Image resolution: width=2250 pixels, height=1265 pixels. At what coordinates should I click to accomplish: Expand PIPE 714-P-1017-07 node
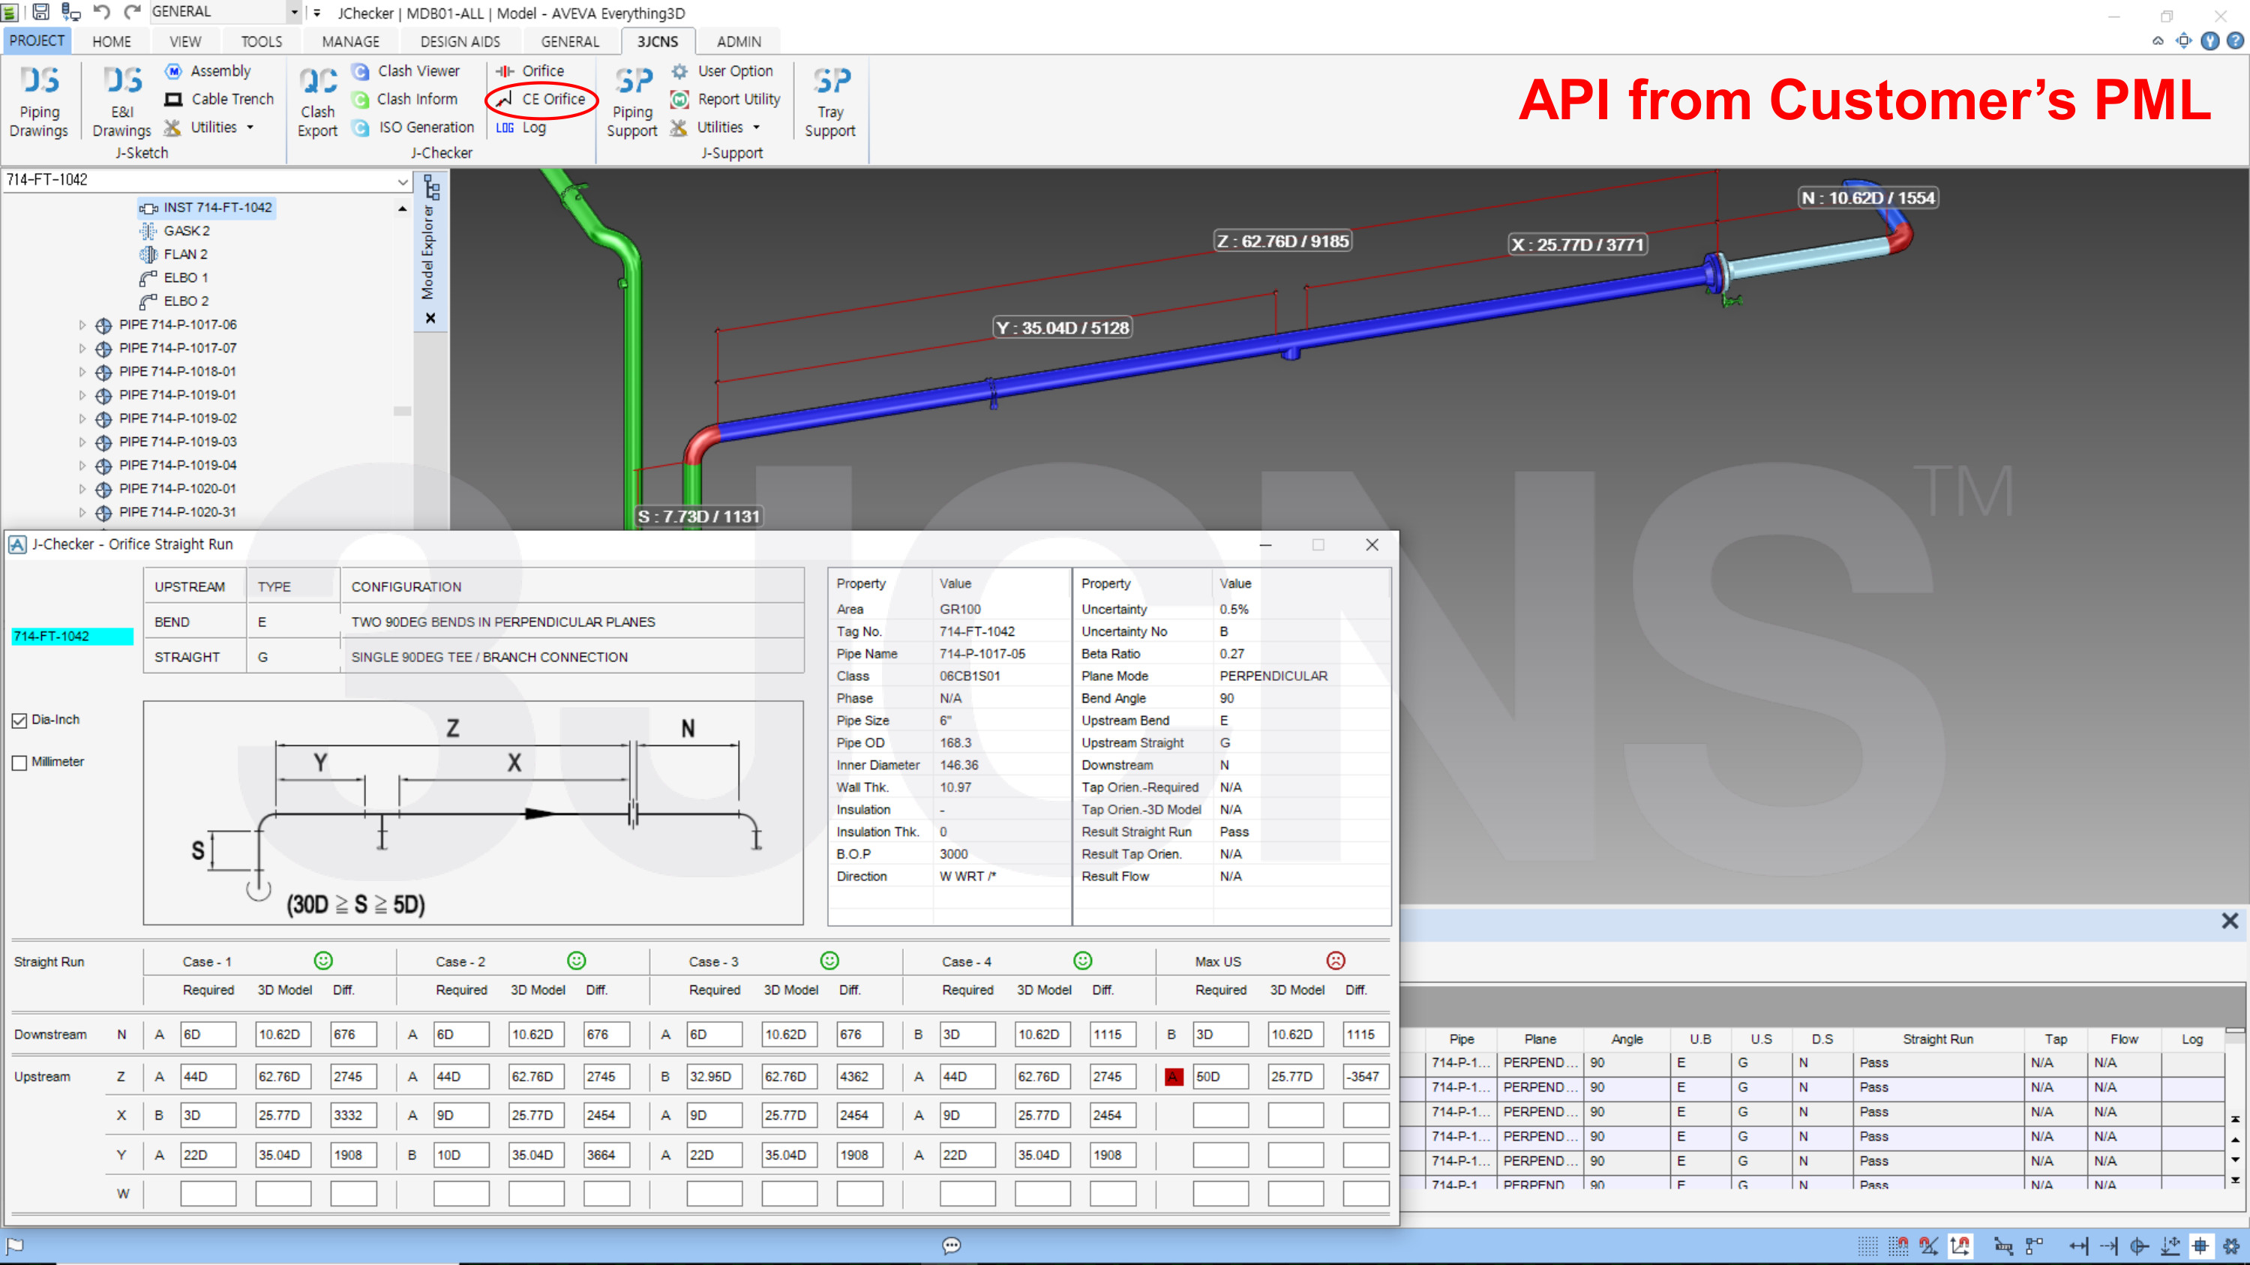(x=82, y=349)
